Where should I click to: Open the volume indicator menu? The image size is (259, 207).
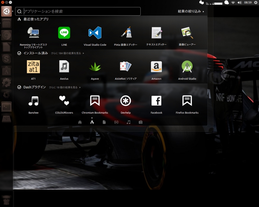pos(240,3)
